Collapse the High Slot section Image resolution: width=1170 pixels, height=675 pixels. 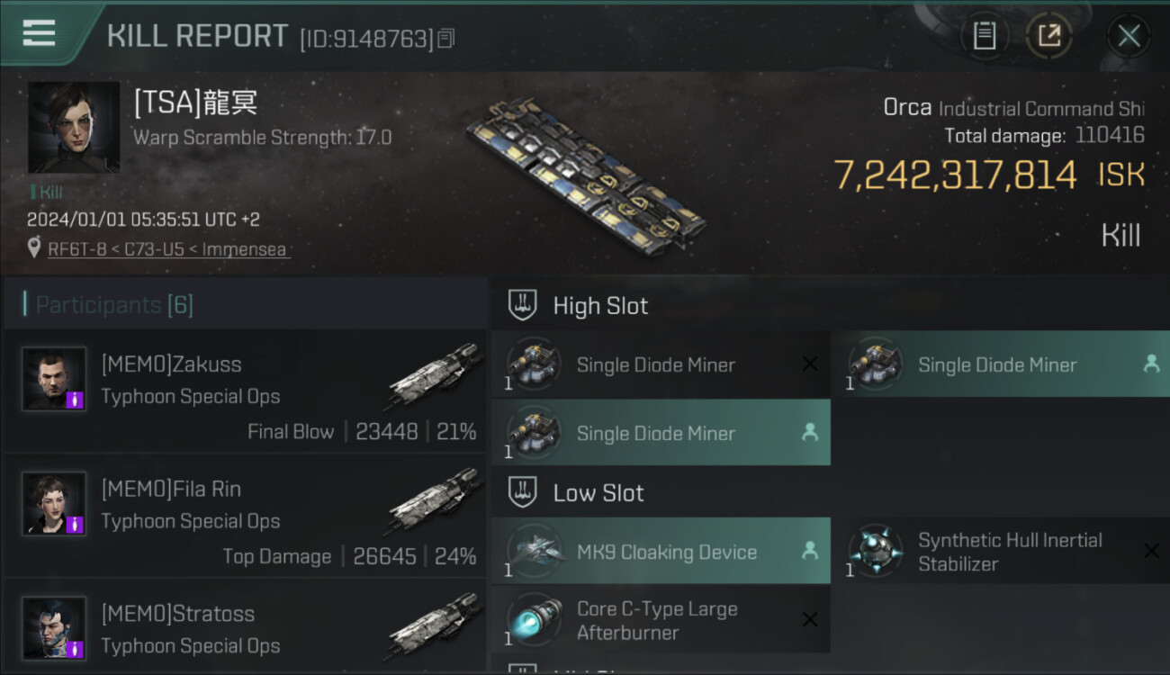[x=523, y=306]
